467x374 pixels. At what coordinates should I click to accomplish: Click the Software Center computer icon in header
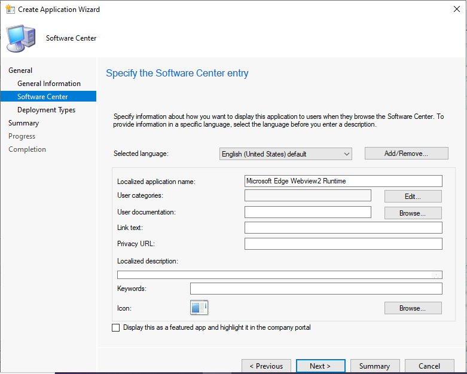coord(21,38)
